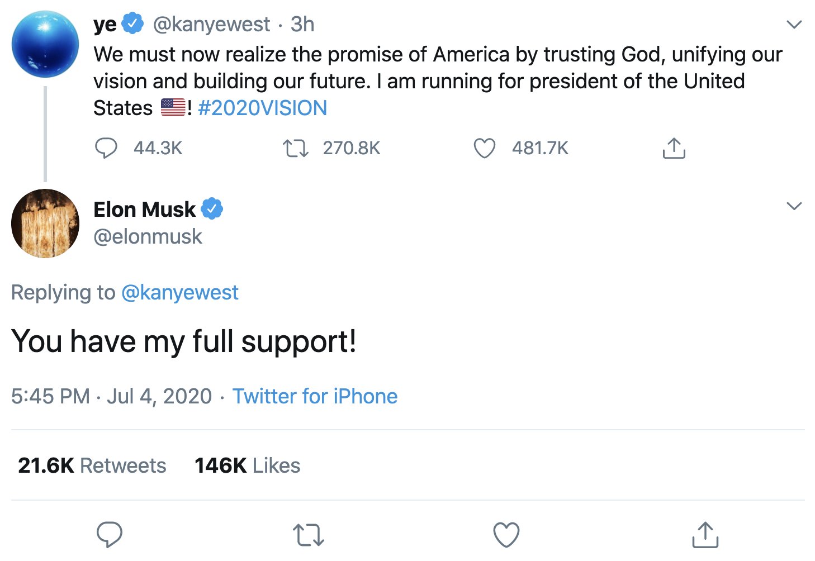815x561 pixels.
Task: Share ye's tweet via share icon
Action: (674, 148)
